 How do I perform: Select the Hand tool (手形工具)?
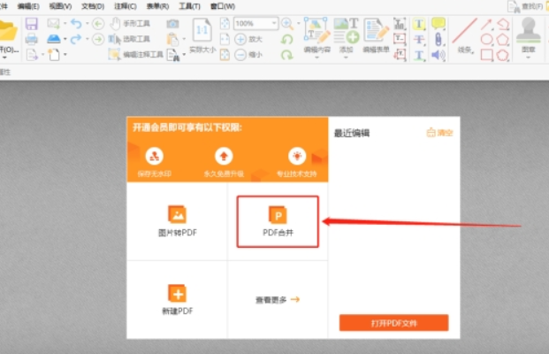130,24
